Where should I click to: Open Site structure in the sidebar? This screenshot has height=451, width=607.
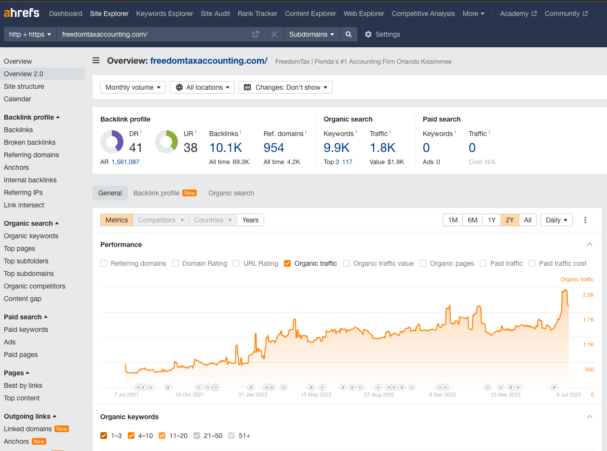coord(24,86)
